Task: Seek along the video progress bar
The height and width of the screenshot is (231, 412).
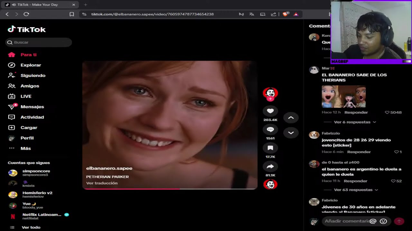Action: pos(170,189)
